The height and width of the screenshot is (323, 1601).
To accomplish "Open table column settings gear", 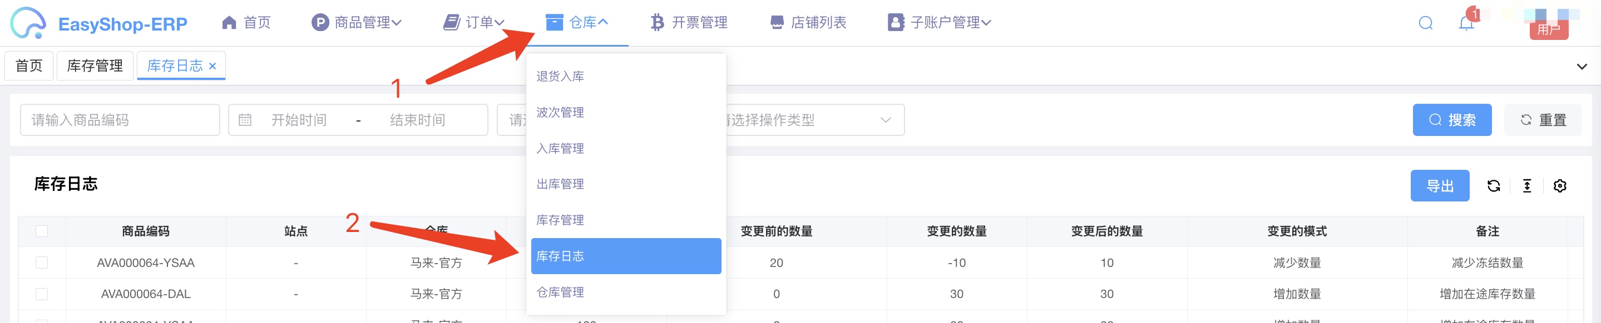I will (x=1560, y=186).
